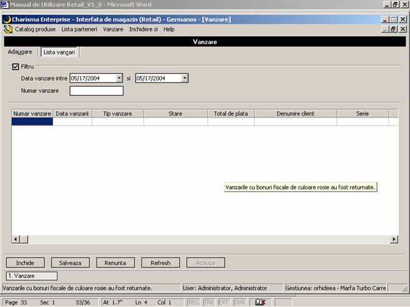Open the Lista parteneri menu
410x307 pixels.
click(x=79, y=29)
